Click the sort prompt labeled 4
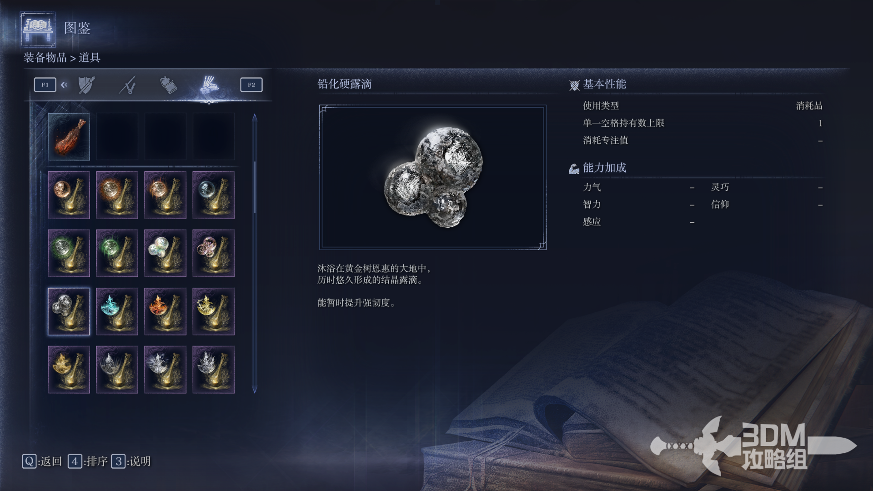Viewport: 873px width, 491px height. pyautogui.click(x=88, y=461)
